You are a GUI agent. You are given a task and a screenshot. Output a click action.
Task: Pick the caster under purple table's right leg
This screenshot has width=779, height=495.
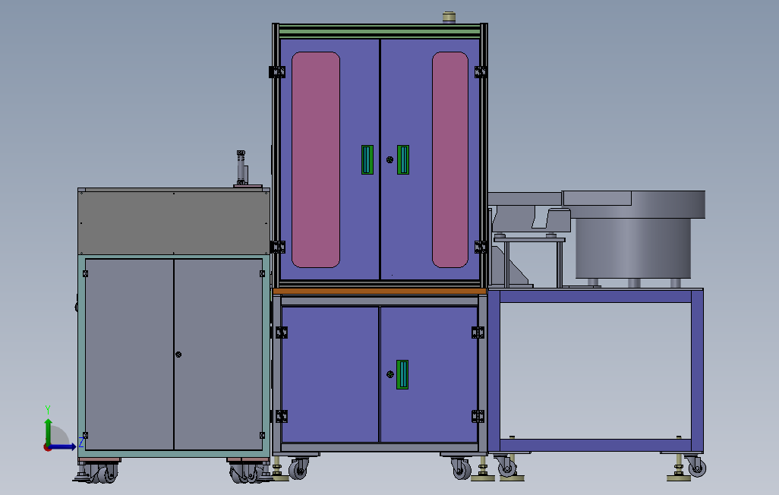(696, 466)
